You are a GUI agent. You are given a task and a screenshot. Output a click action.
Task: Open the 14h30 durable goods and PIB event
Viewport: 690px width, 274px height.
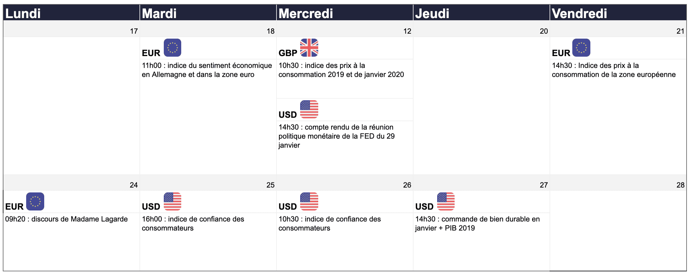tap(477, 223)
